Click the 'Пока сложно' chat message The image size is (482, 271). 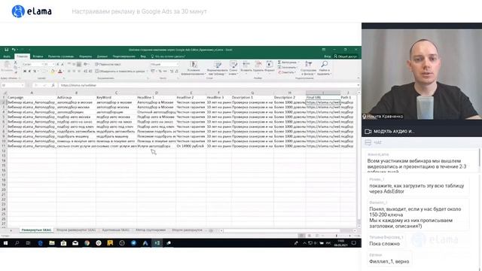pyautogui.click(x=384, y=244)
